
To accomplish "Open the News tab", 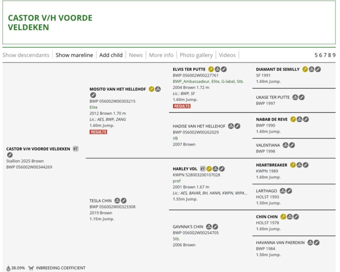I will click(136, 55).
